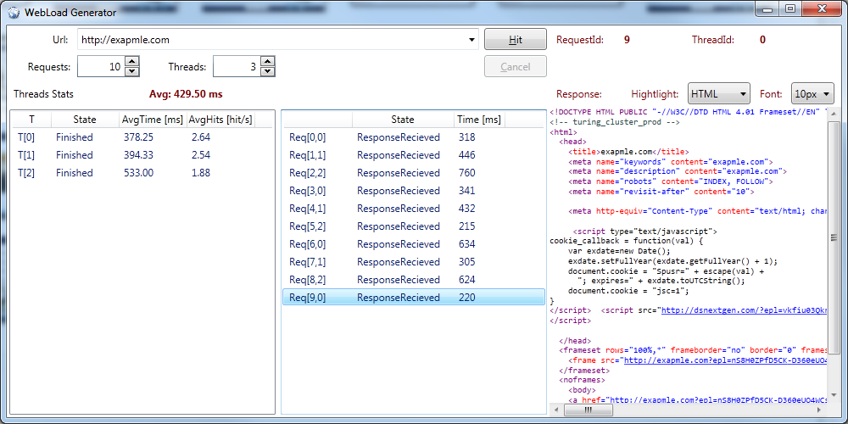
Task: Close the WebLoad Generator window
Action: click(822, 8)
